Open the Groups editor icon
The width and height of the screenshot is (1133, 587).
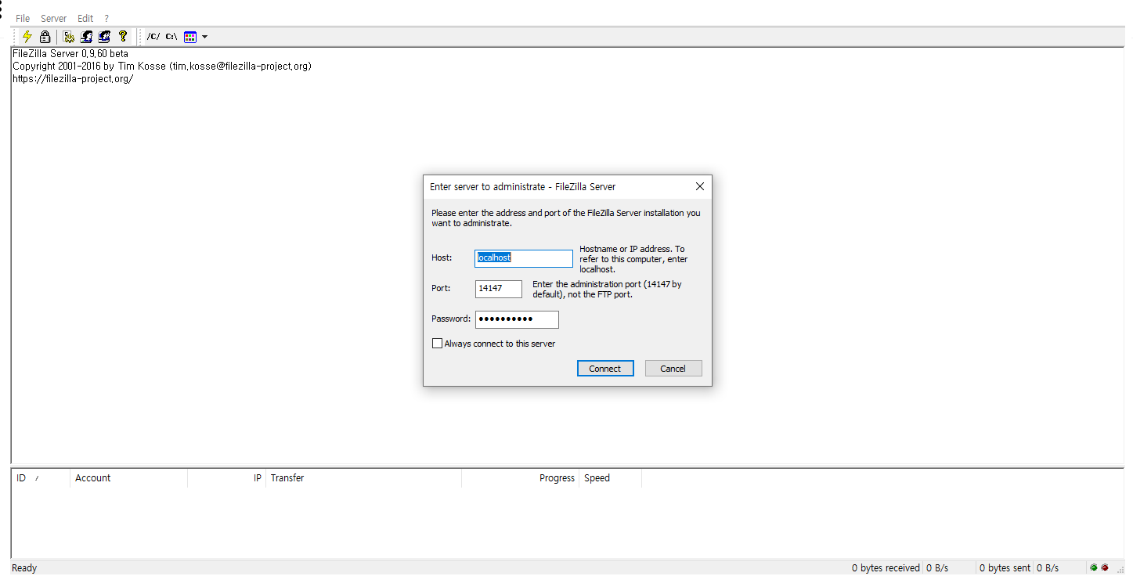tap(104, 37)
